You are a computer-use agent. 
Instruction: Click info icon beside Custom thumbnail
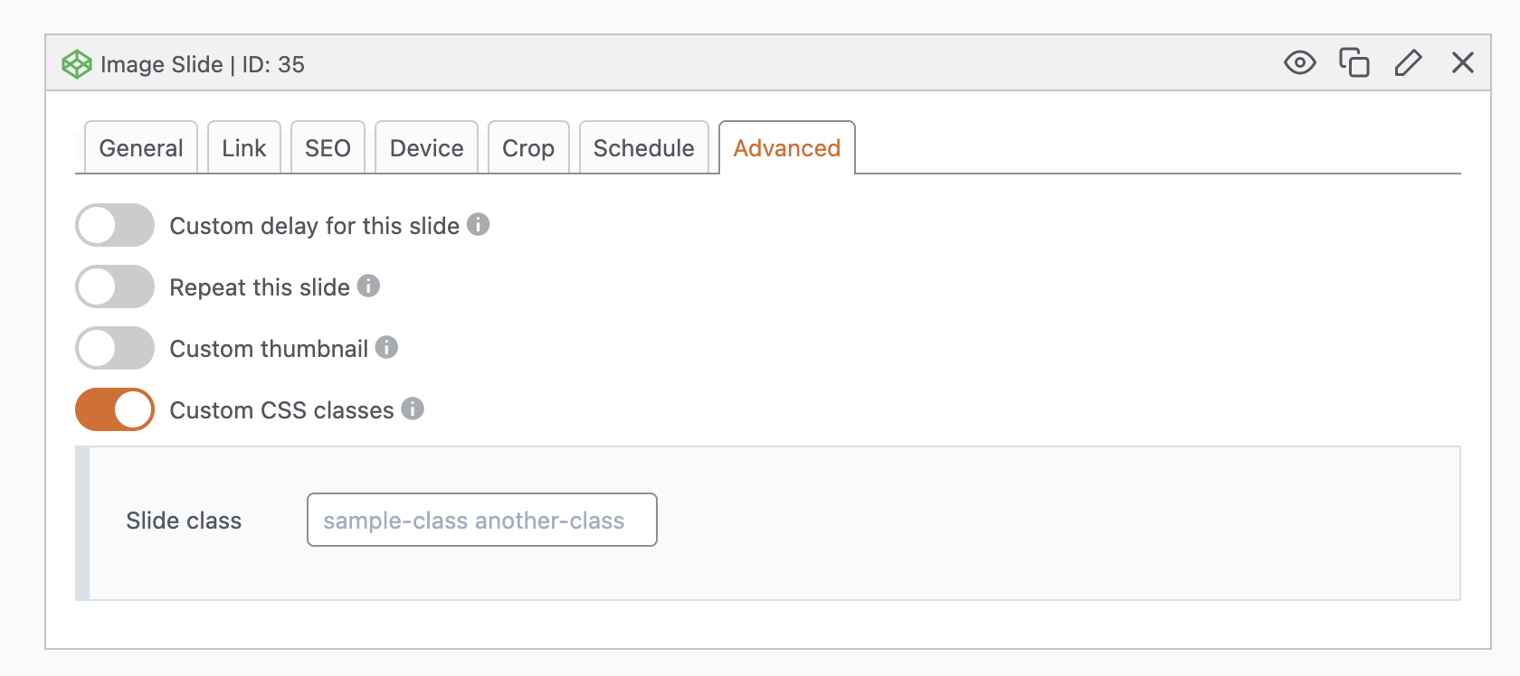(x=387, y=347)
